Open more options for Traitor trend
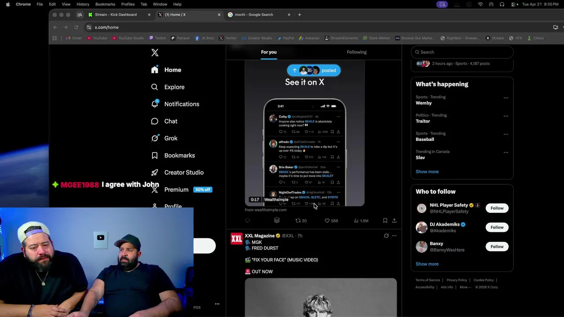The width and height of the screenshot is (564, 317). [x=506, y=116]
